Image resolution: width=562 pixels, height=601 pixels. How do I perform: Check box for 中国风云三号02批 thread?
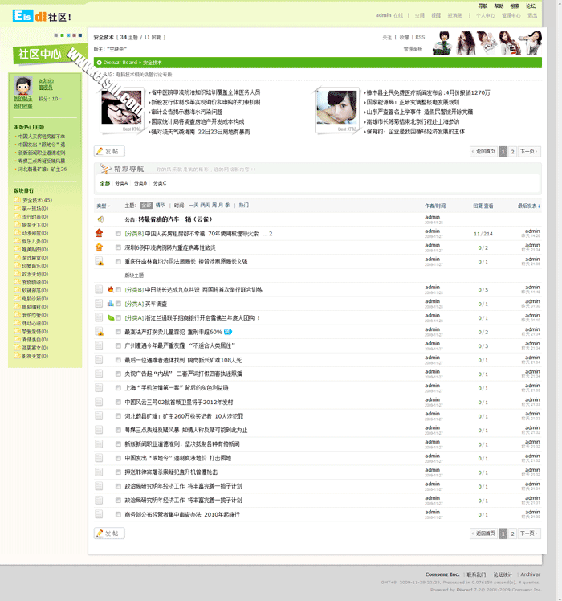[x=118, y=402]
